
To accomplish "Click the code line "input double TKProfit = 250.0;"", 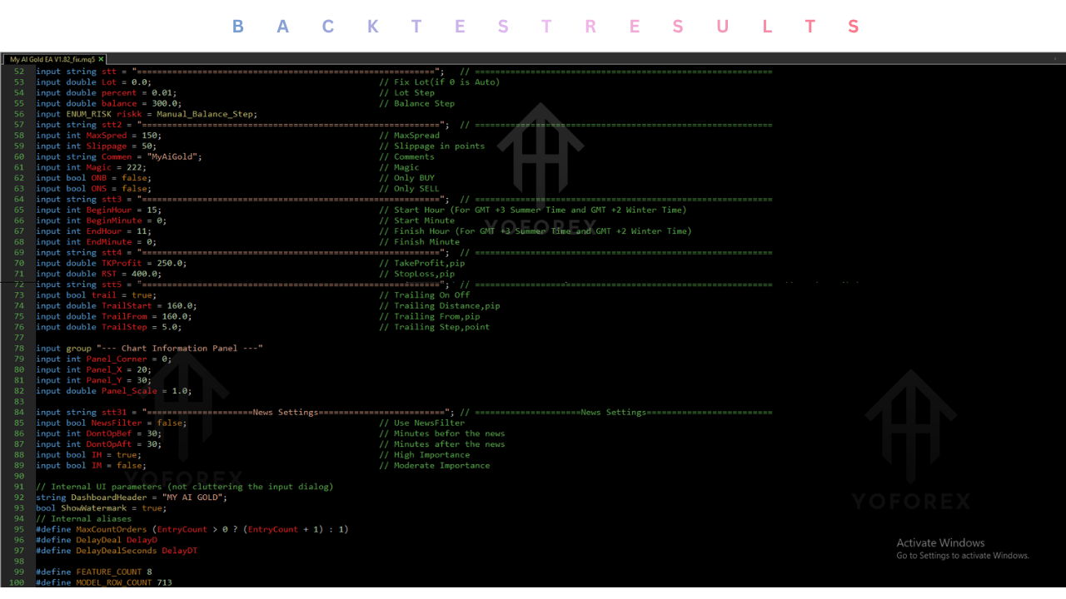I will 111,264.
